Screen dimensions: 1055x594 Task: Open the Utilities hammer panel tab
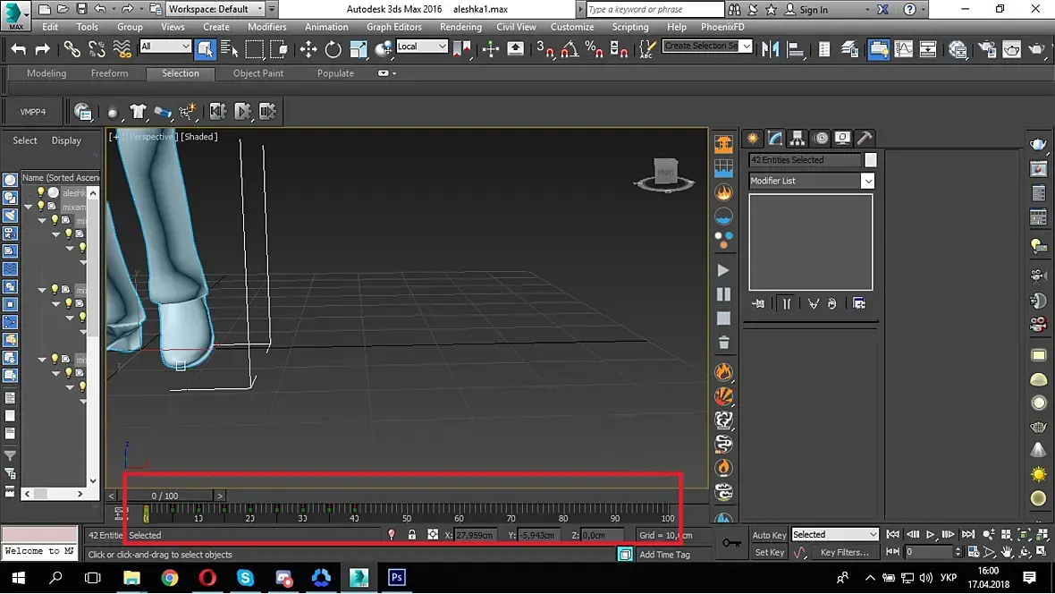864,138
